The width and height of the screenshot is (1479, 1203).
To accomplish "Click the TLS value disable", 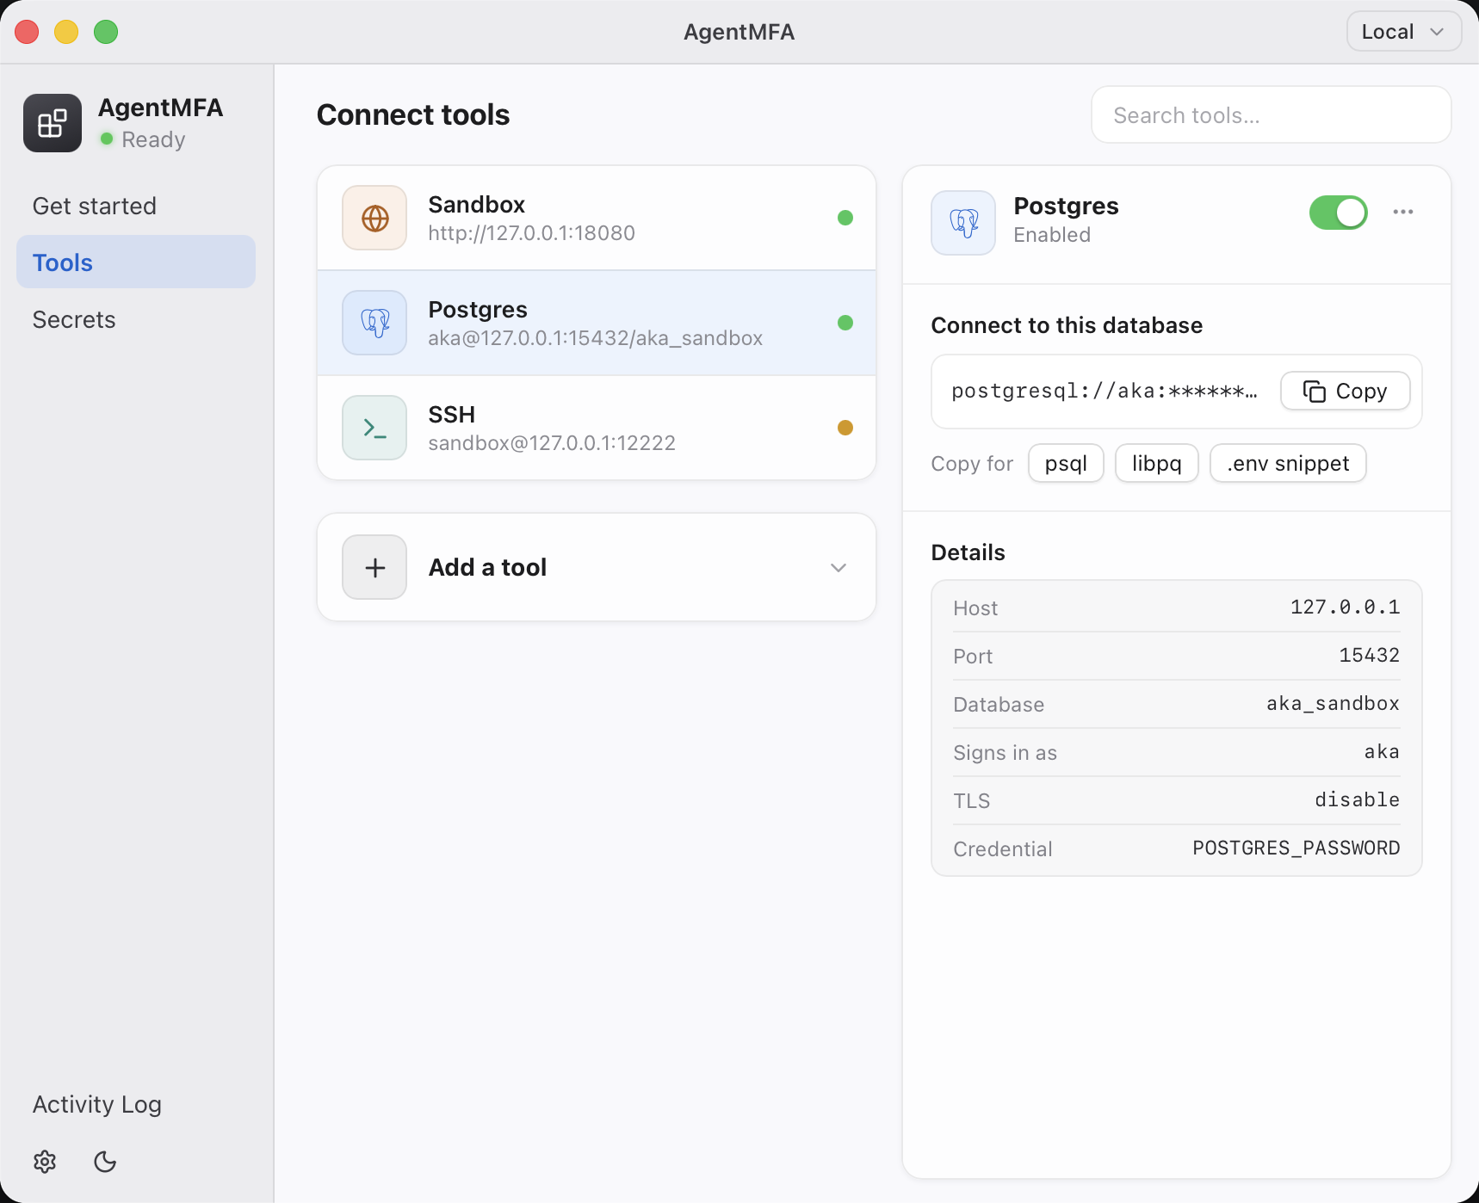I will (1357, 800).
